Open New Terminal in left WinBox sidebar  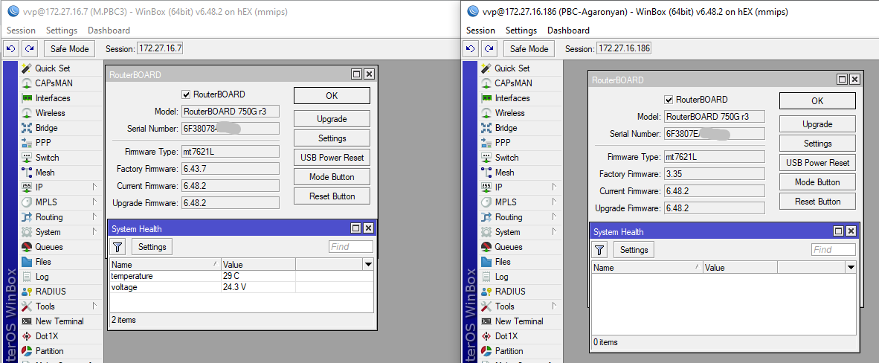[61, 321]
